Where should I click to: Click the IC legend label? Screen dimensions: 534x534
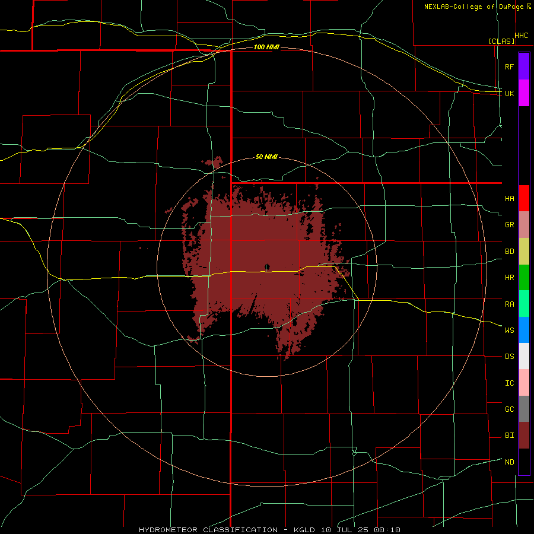tap(509, 383)
